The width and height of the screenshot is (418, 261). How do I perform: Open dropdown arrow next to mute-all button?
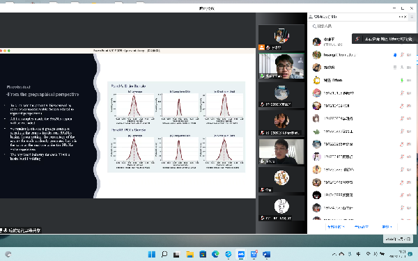[343, 227]
